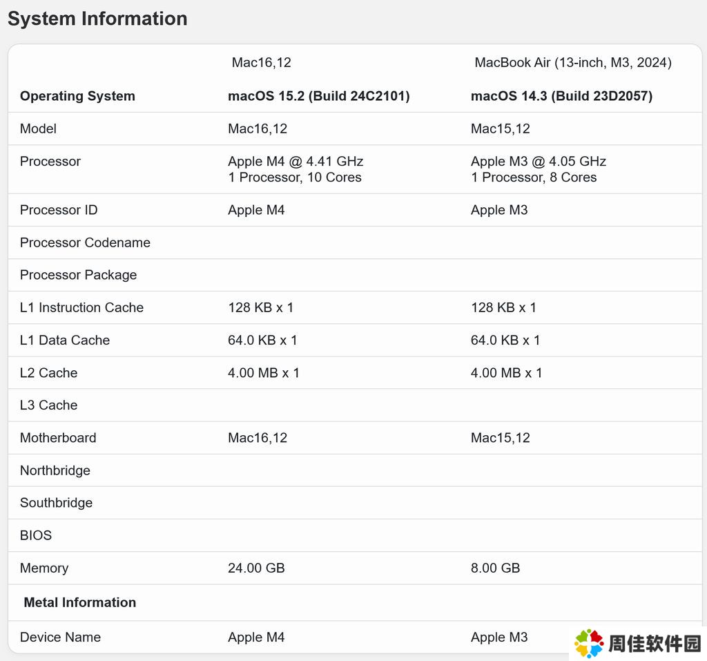
Task: Select 128 KB x 1 in MacBook Air column
Action: click(x=503, y=308)
